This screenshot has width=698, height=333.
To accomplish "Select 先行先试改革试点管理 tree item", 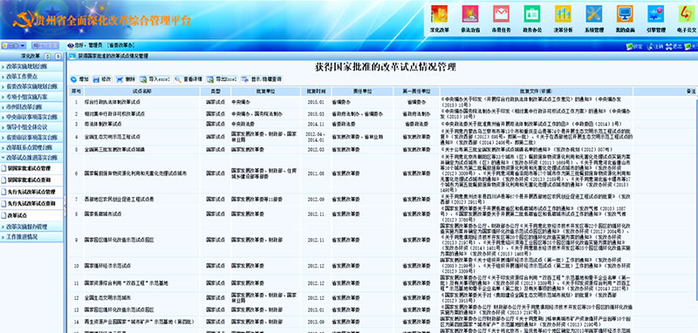I will (x=31, y=192).
